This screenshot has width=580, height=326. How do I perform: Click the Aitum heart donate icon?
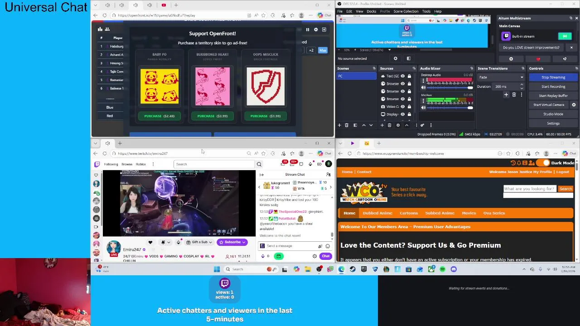[x=538, y=59]
